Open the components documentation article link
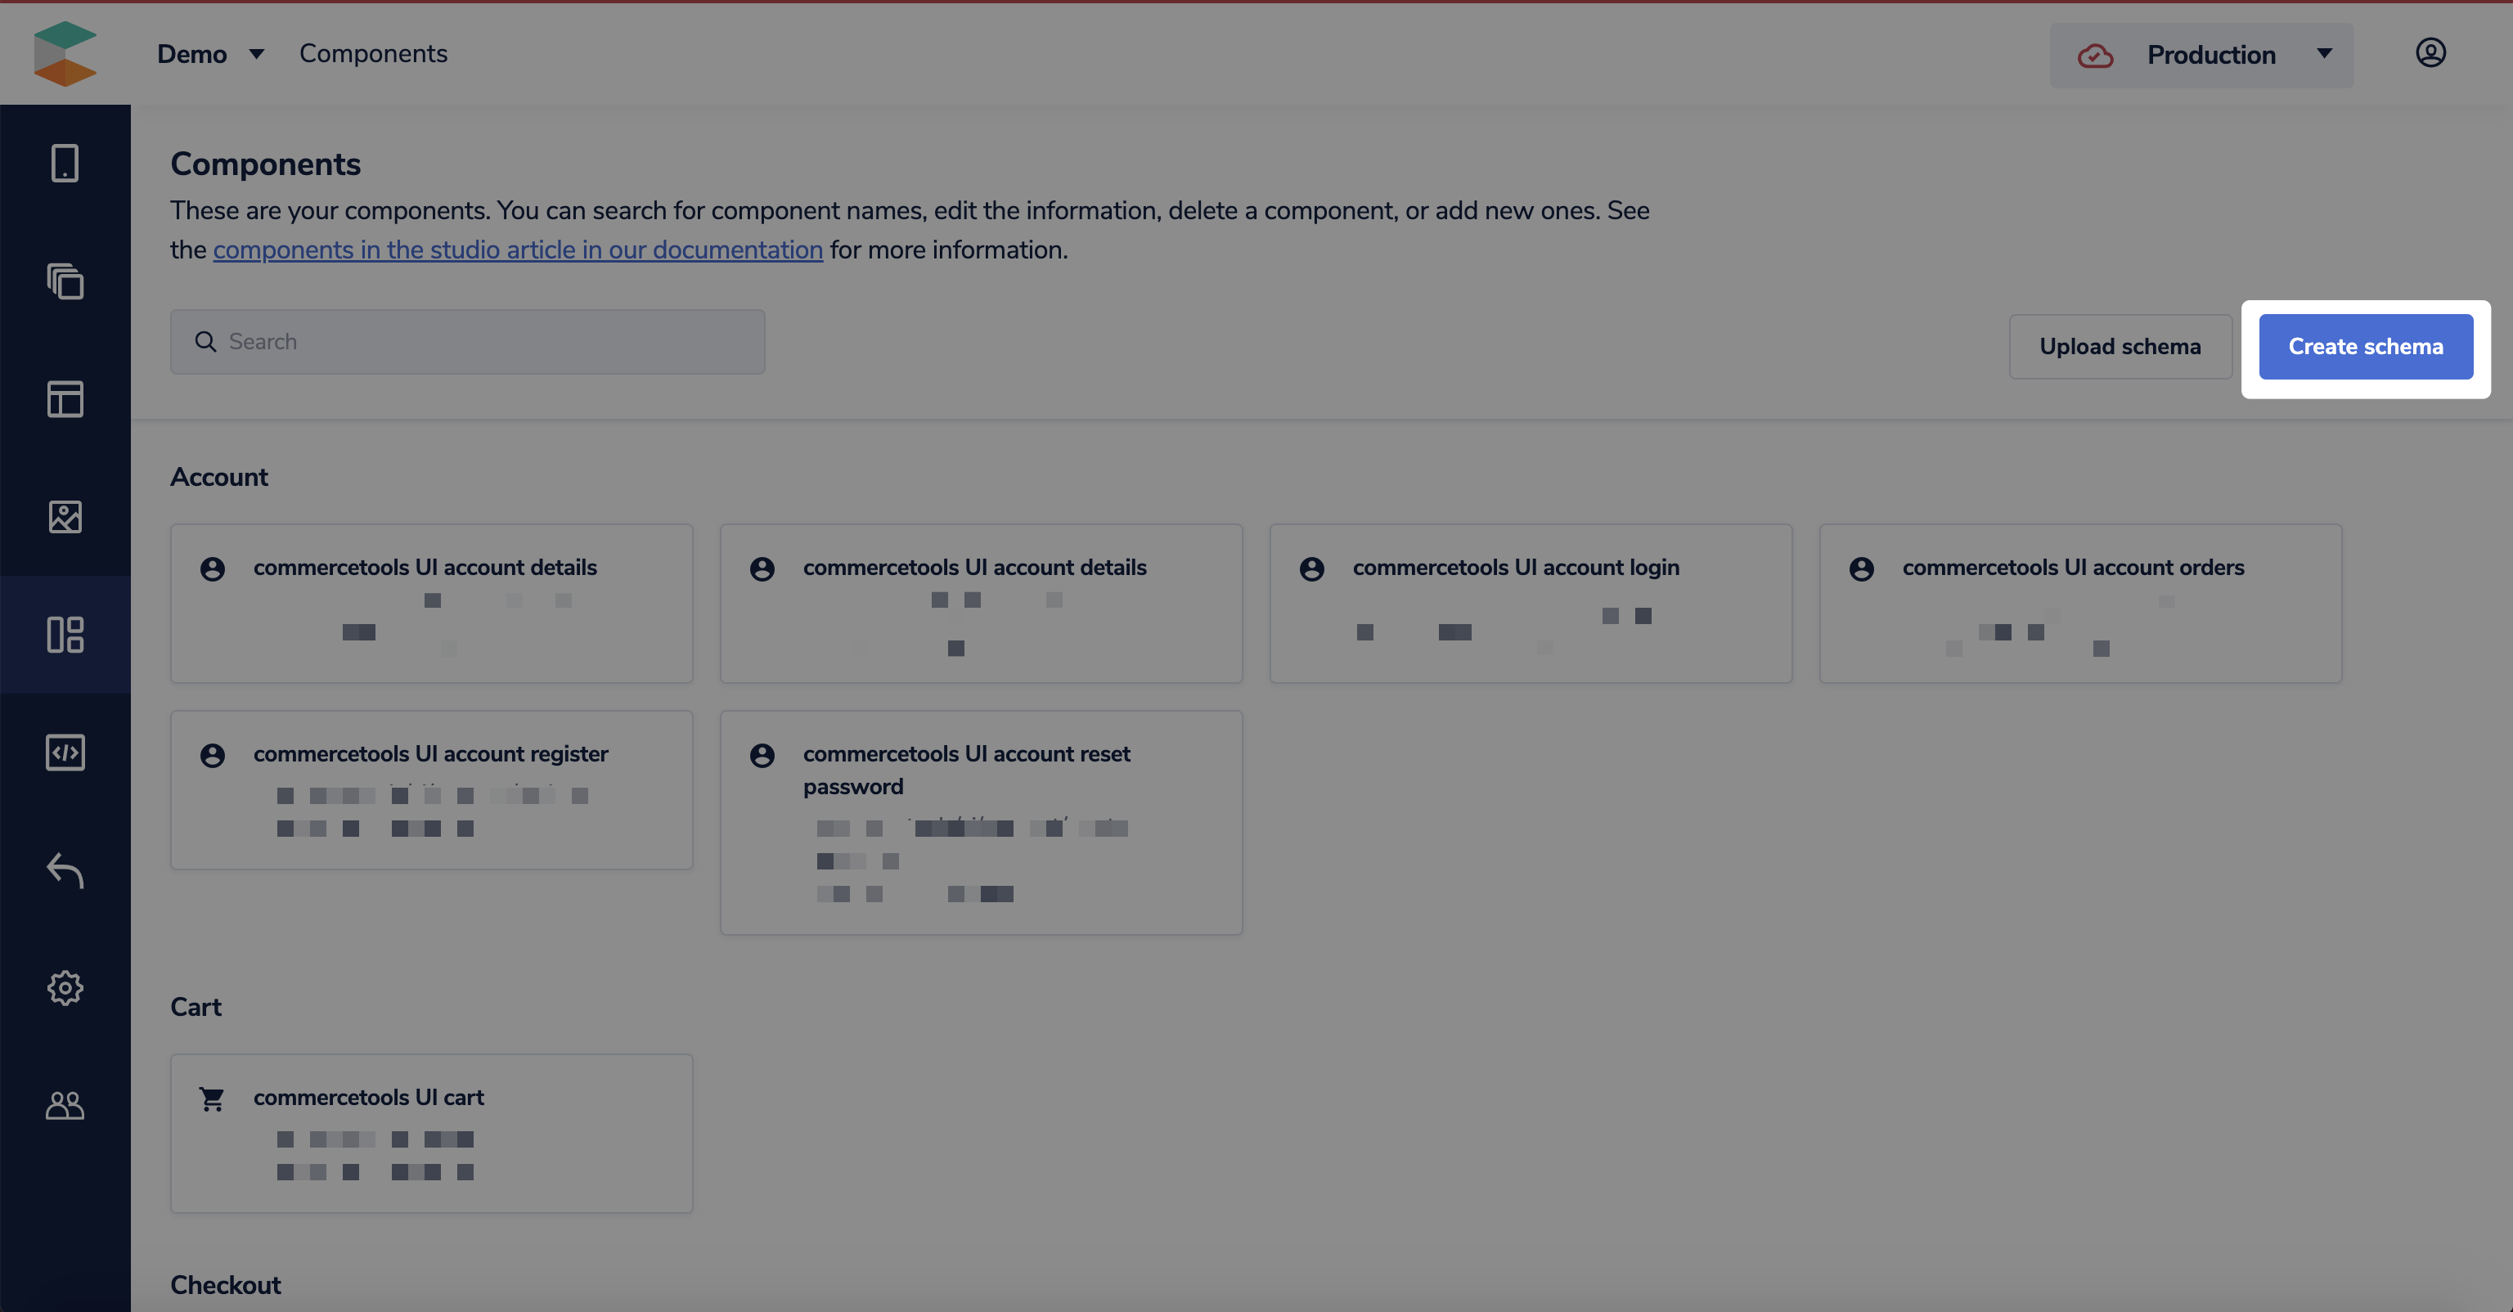The height and width of the screenshot is (1312, 2513). pyautogui.click(x=517, y=249)
